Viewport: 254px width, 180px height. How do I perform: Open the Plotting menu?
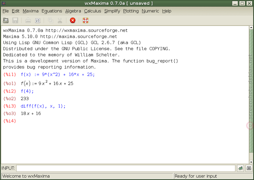pos(131,11)
